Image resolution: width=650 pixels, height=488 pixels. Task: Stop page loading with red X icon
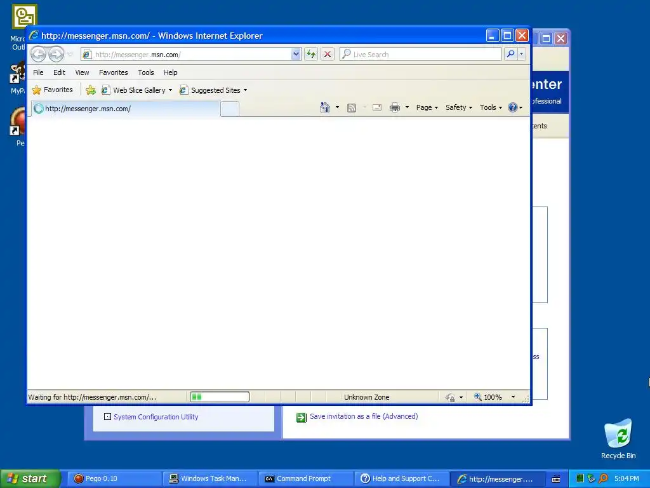coord(328,55)
